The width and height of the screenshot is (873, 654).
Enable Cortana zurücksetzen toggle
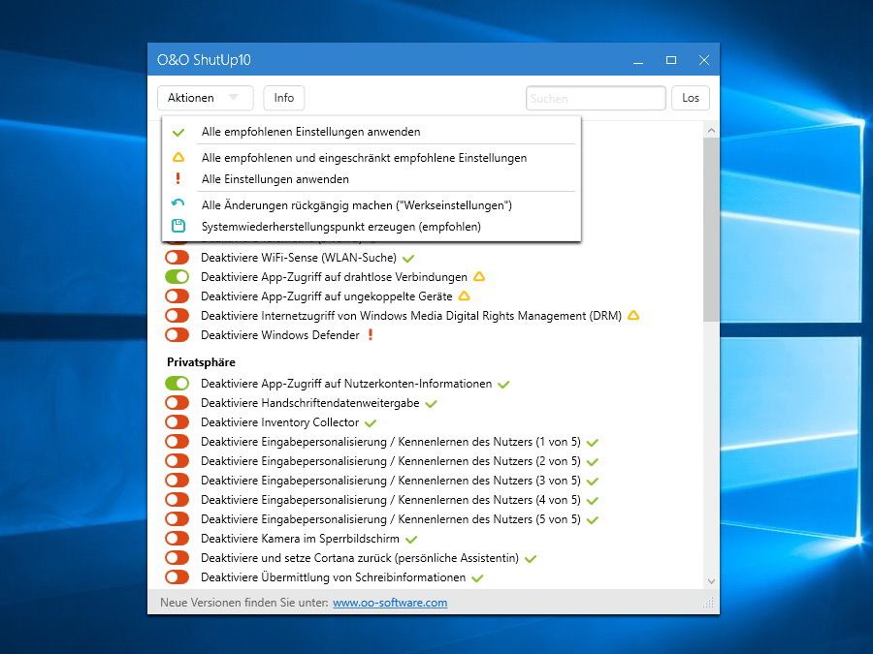178,558
